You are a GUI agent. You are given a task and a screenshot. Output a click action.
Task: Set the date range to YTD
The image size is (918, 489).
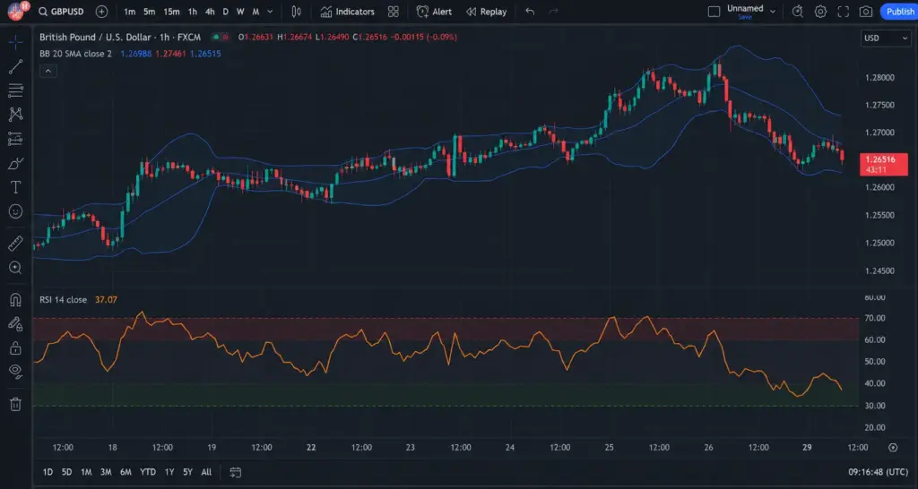click(x=148, y=472)
